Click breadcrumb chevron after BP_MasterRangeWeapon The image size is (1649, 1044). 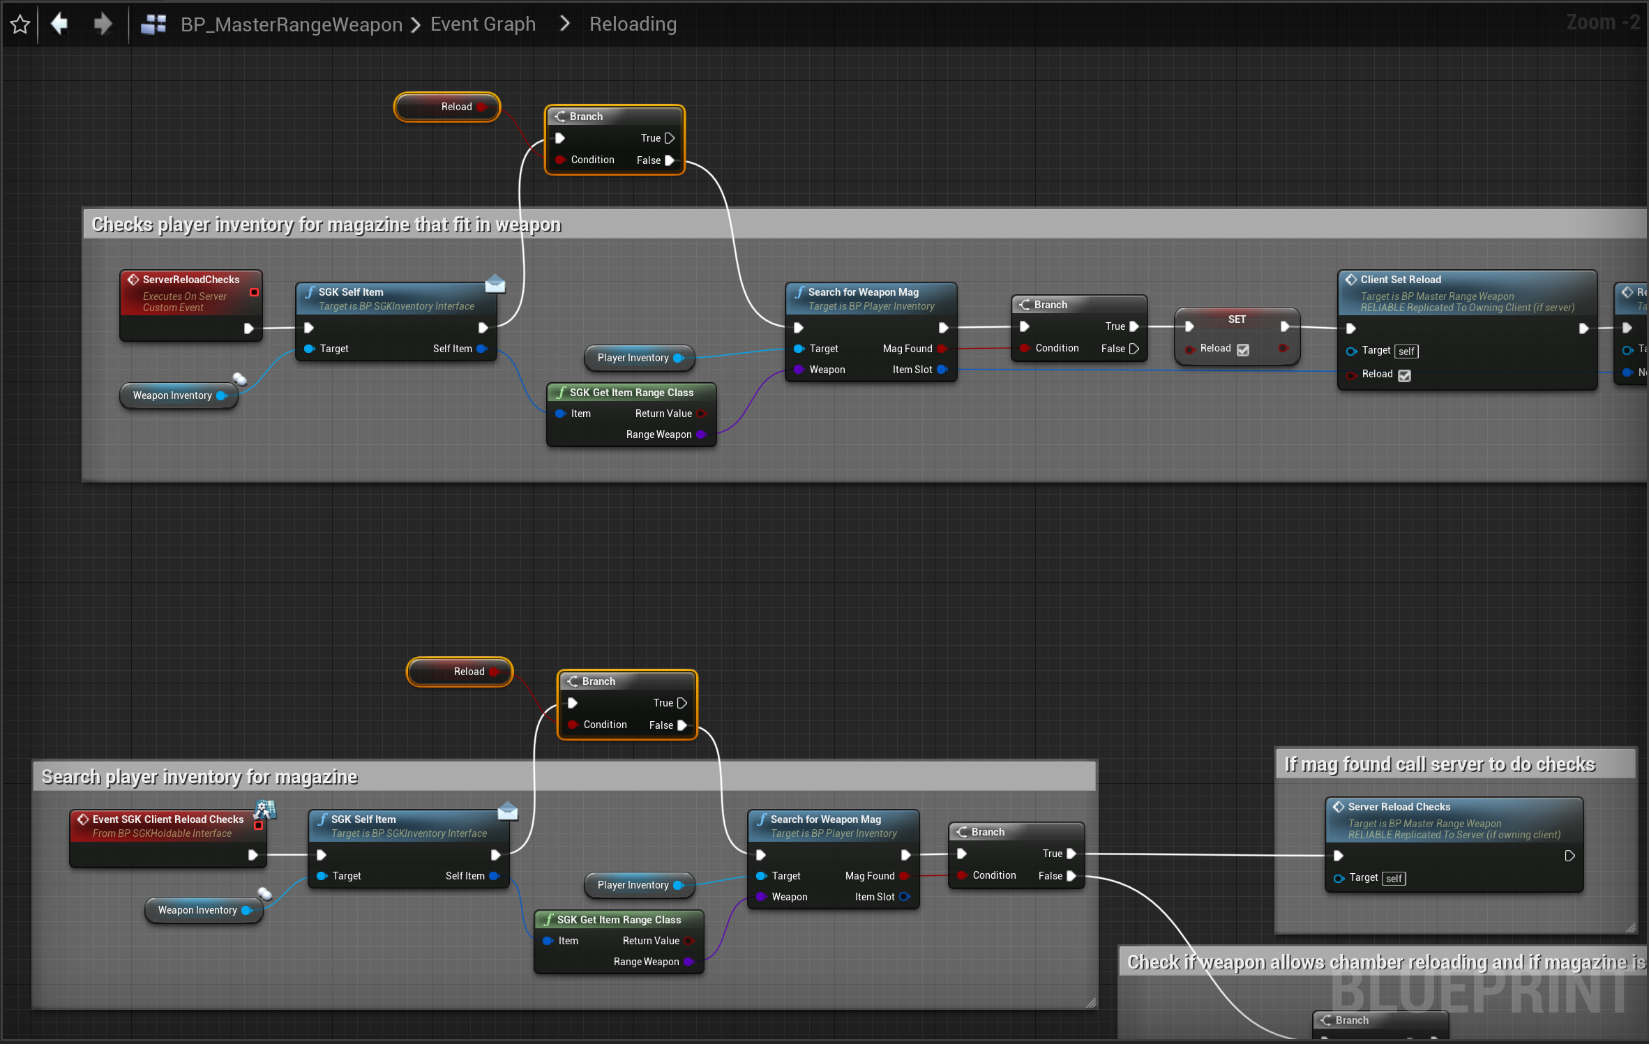(x=416, y=25)
